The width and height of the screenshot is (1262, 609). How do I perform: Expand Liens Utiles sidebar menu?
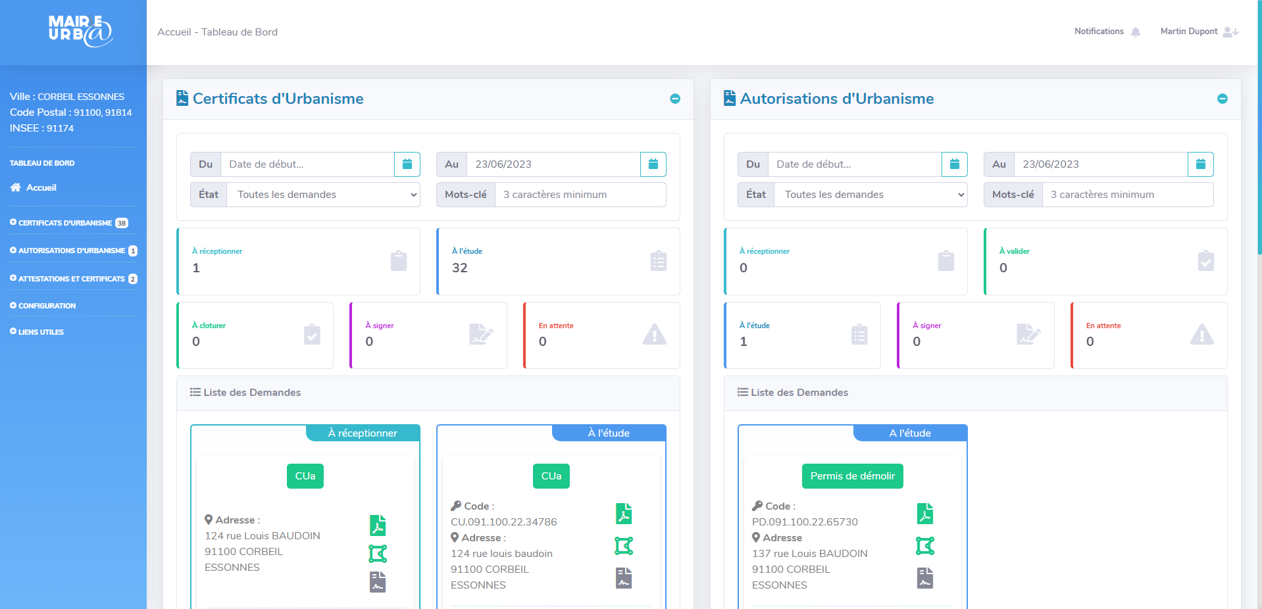point(37,332)
